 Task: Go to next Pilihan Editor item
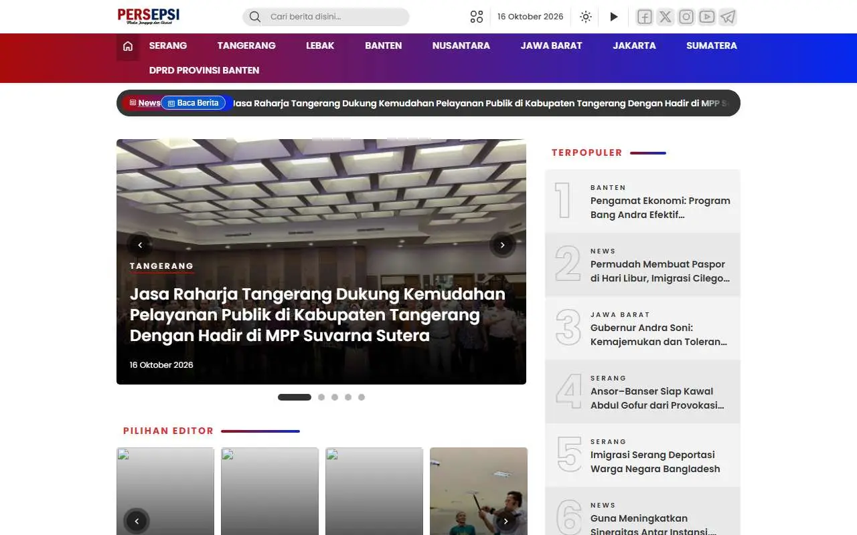click(x=506, y=521)
